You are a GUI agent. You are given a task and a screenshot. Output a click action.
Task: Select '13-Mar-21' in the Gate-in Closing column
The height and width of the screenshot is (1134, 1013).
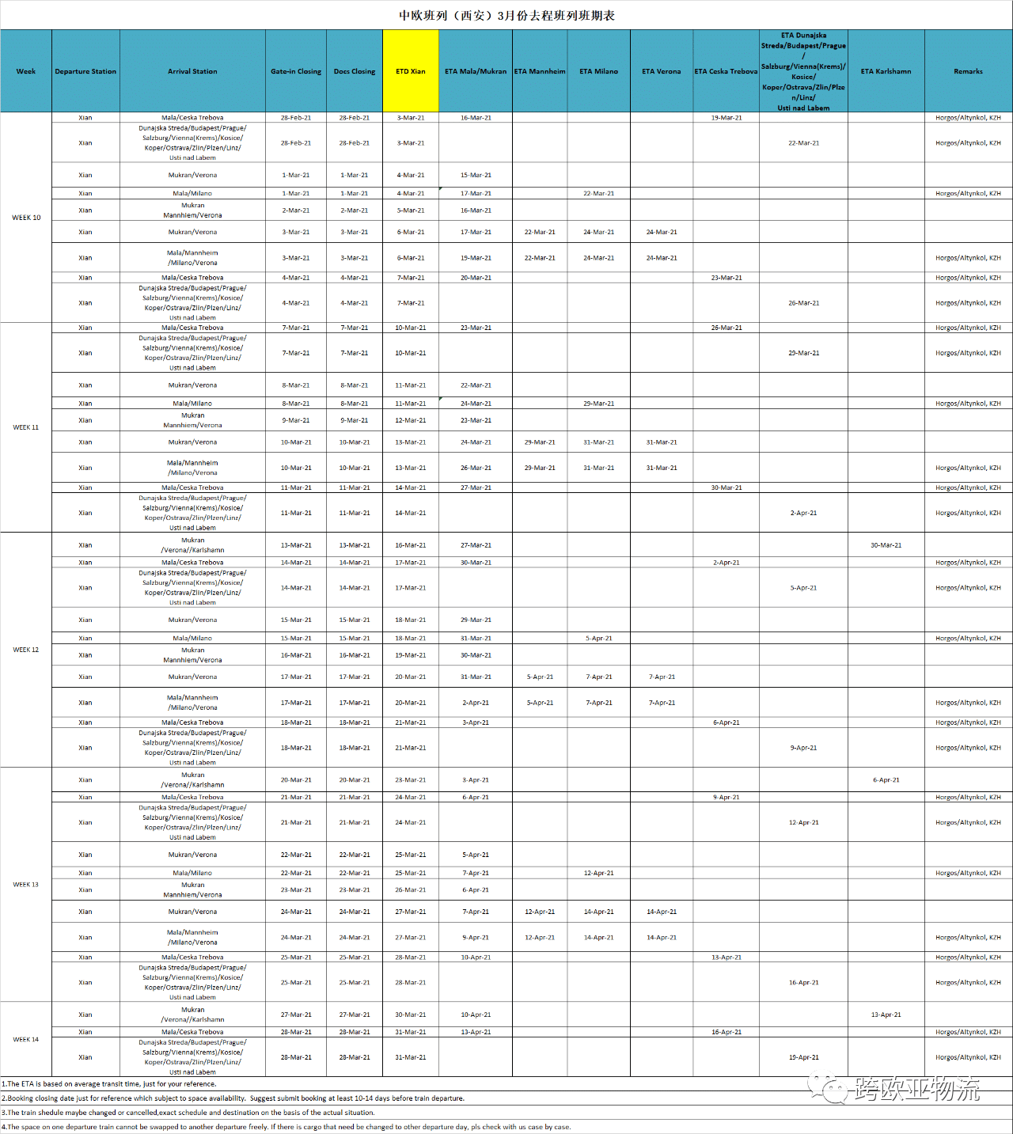(296, 545)
